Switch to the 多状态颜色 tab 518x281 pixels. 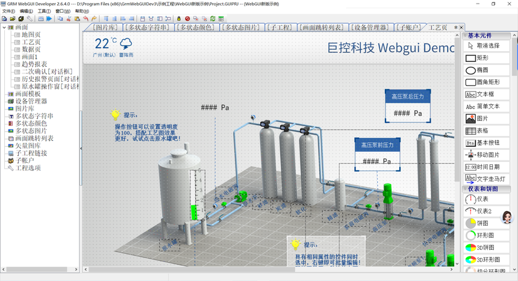point(196,28)
